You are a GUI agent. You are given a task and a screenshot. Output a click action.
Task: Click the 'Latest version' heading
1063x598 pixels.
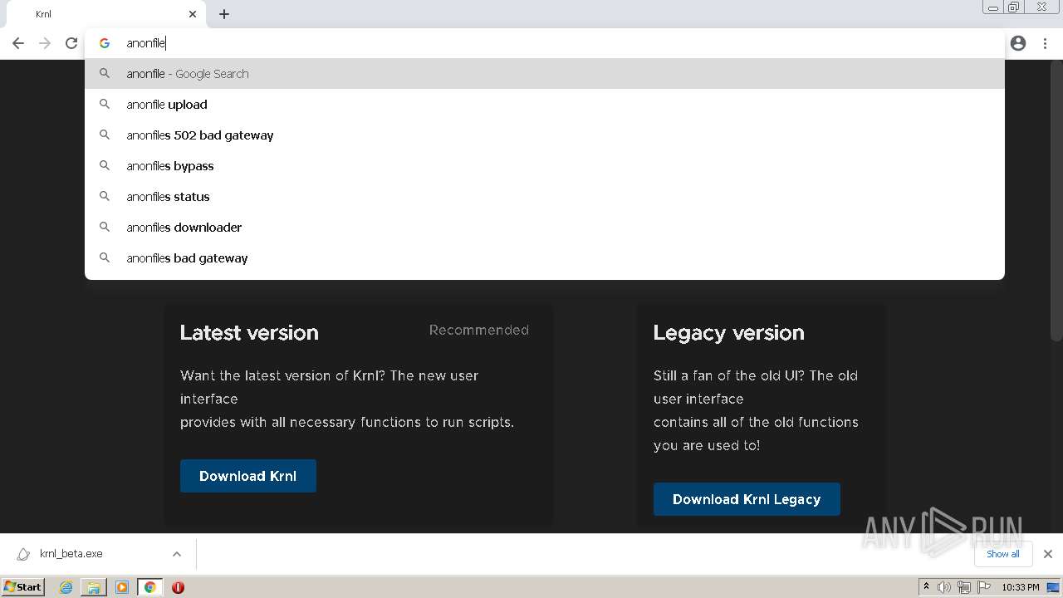coord(249,332)
